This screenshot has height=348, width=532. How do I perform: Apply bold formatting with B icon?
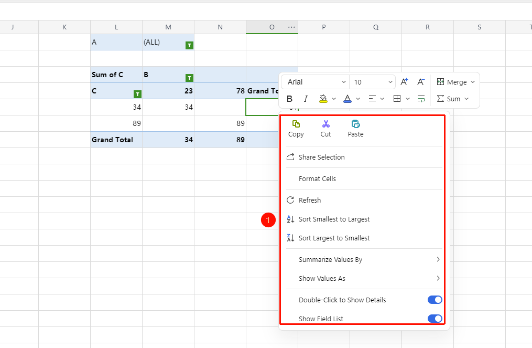289,99
